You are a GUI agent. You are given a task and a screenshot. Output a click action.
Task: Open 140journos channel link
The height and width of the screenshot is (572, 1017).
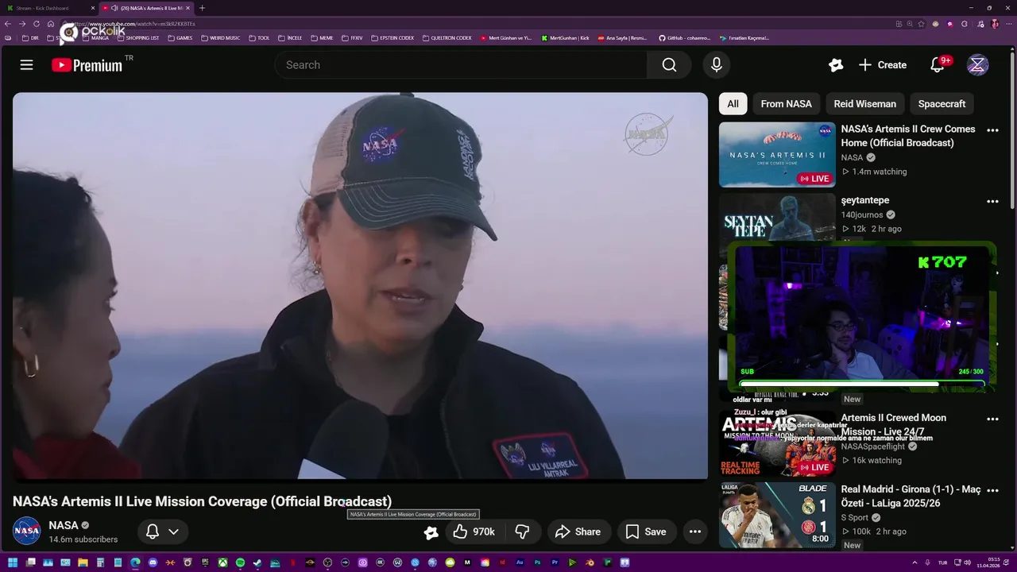(862, 214)
